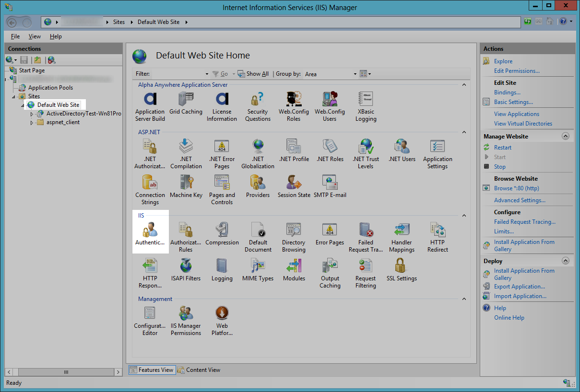Open the view mode dropdown button
This screenshot has width=580, height=392.
[x=366, y=74]
